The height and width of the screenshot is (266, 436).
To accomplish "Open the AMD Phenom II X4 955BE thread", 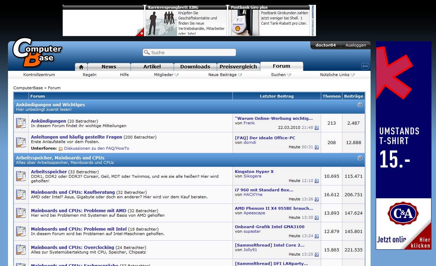I will [274, 208].
